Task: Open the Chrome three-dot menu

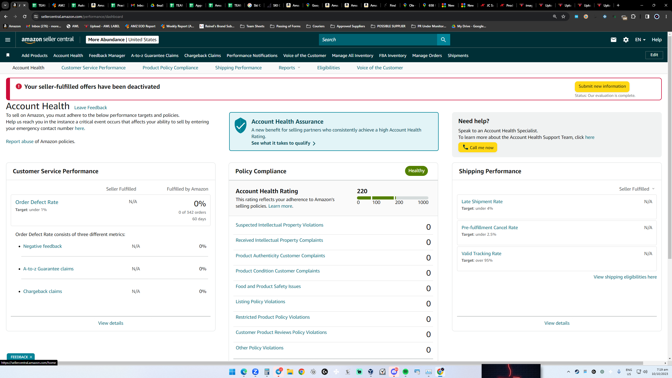Action: click(x=666, y=17)
